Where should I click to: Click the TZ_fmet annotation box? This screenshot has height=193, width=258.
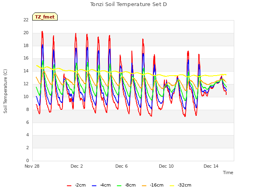pos(45,16)
